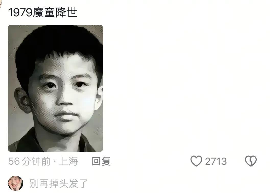Toggle the heart outline to liked

[196, 161]
